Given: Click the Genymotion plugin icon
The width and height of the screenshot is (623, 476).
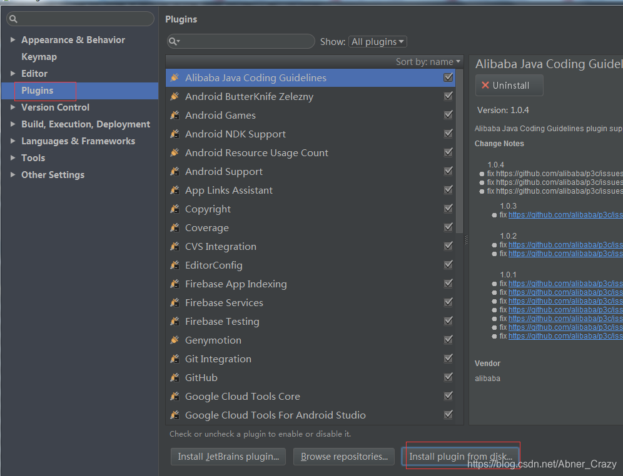Looking at the screenshot, I should (x=175, y=340).
